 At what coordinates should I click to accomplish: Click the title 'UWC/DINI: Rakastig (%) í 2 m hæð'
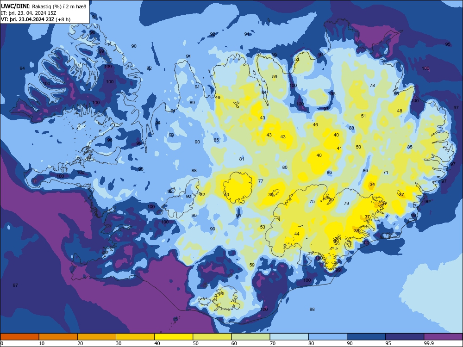(44, 6)
